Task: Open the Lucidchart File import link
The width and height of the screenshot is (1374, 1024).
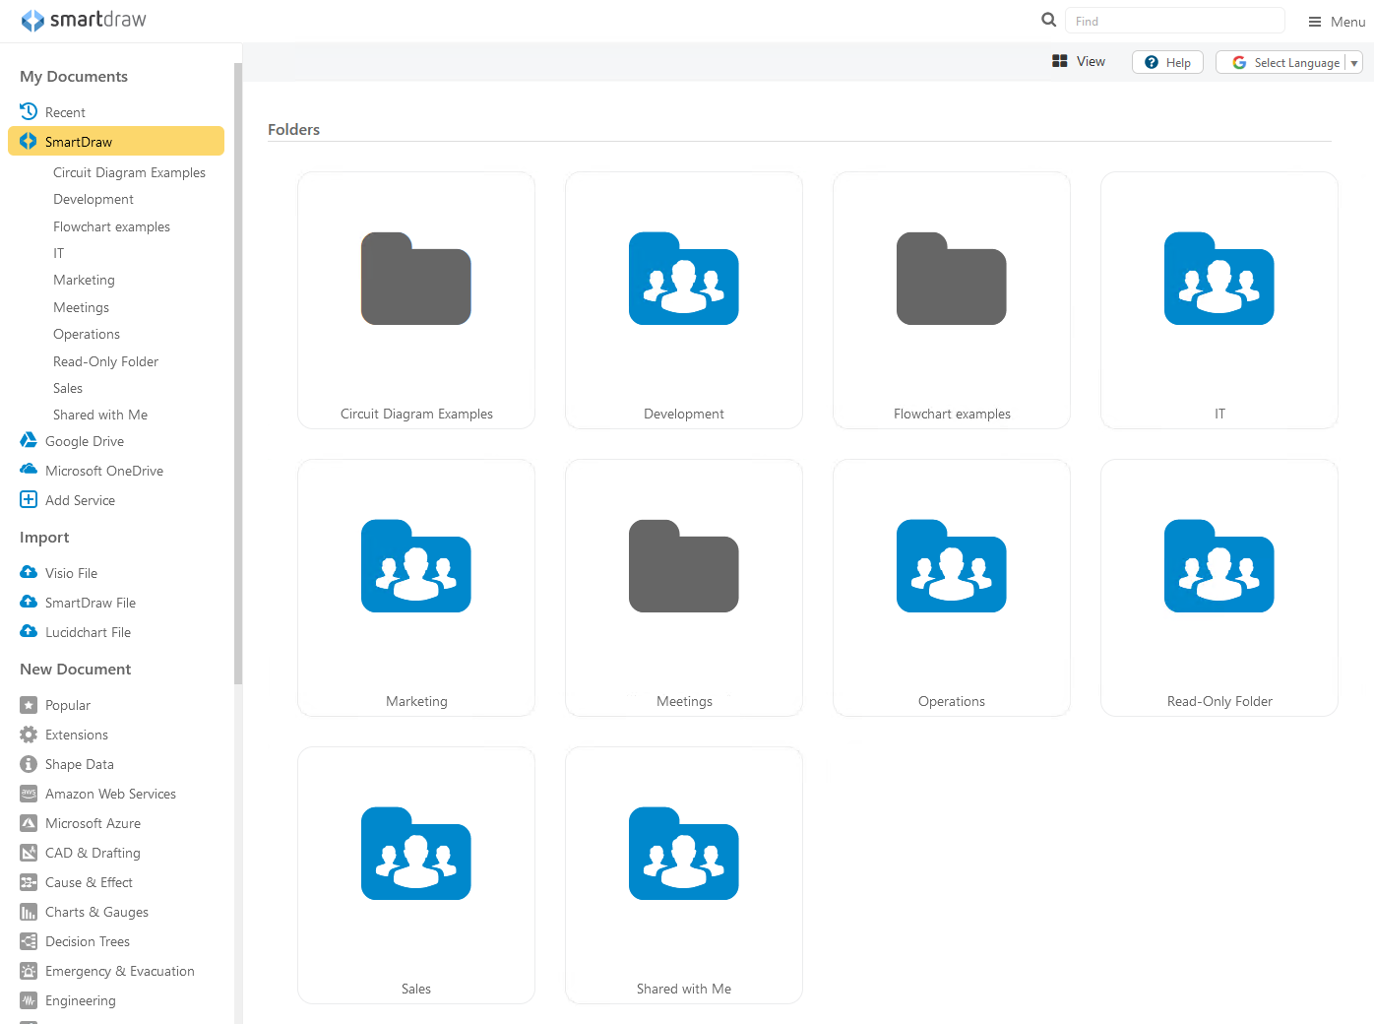Action: point(88,632)
